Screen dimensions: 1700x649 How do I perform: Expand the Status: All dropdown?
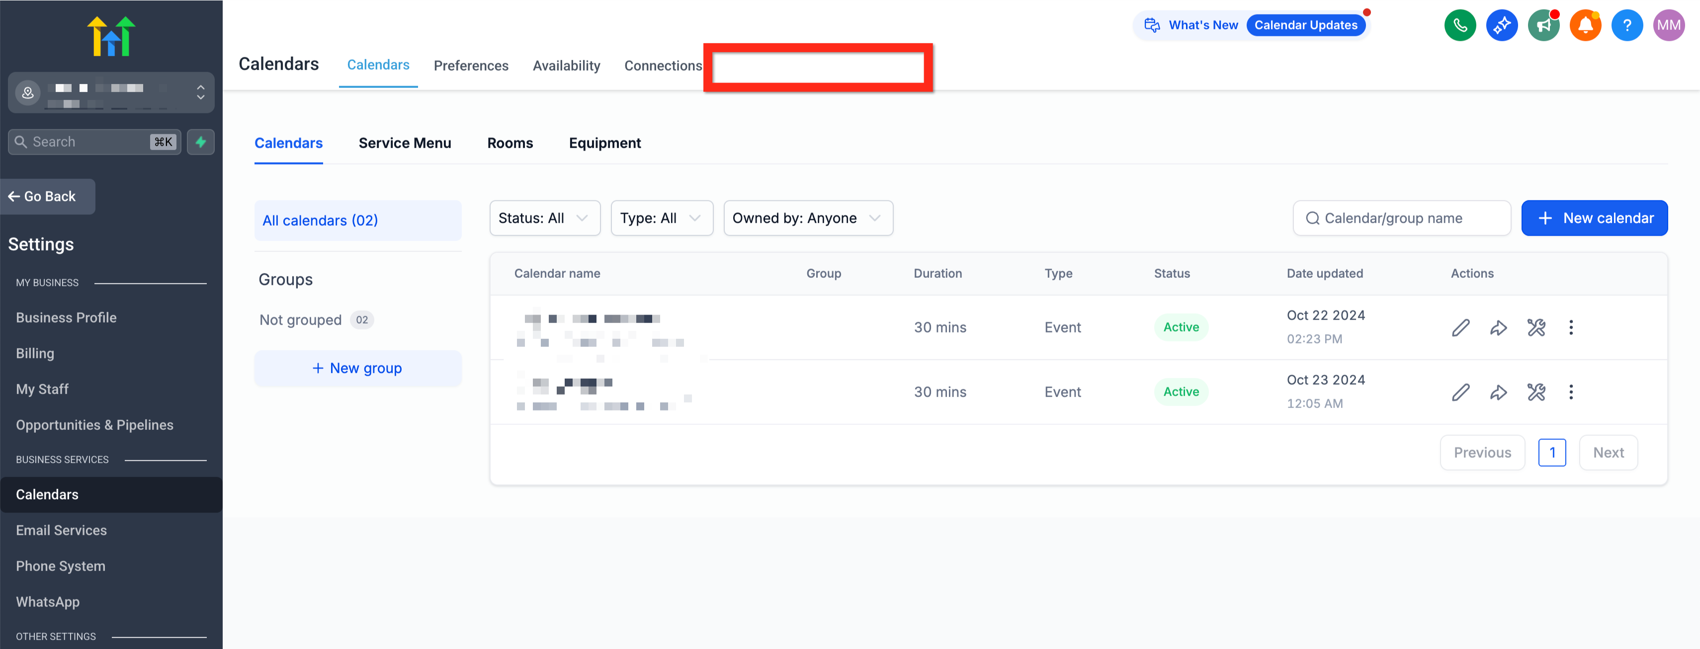pos(544,218)
